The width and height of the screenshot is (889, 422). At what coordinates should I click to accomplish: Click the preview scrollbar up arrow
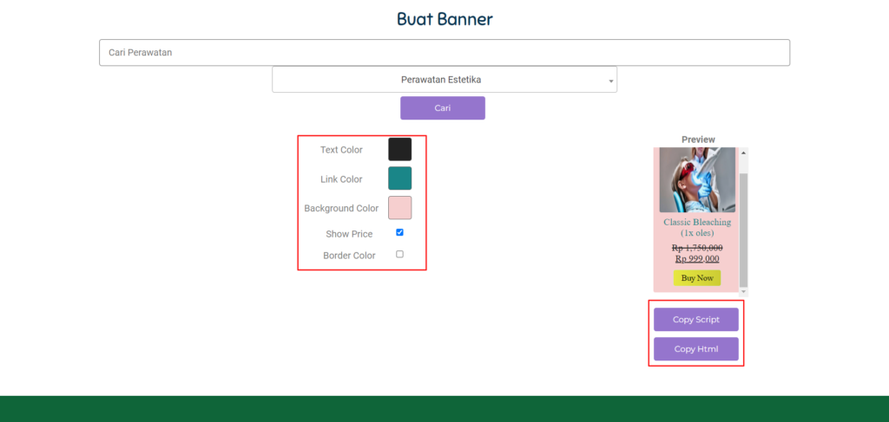click(x=743, y=153)
